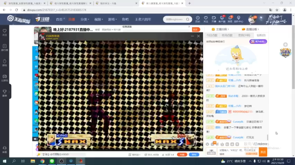Open the 关注 heart icon in the top navbar
This screenshot has width=295, height=165.
206,19
